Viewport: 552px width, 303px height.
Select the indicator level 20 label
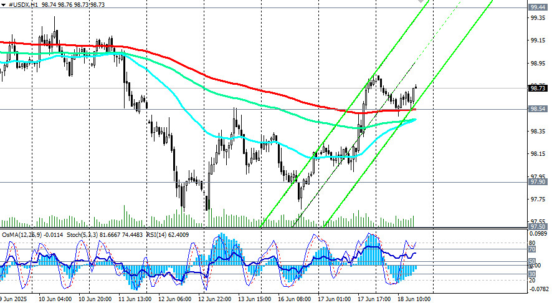point(532,281)
